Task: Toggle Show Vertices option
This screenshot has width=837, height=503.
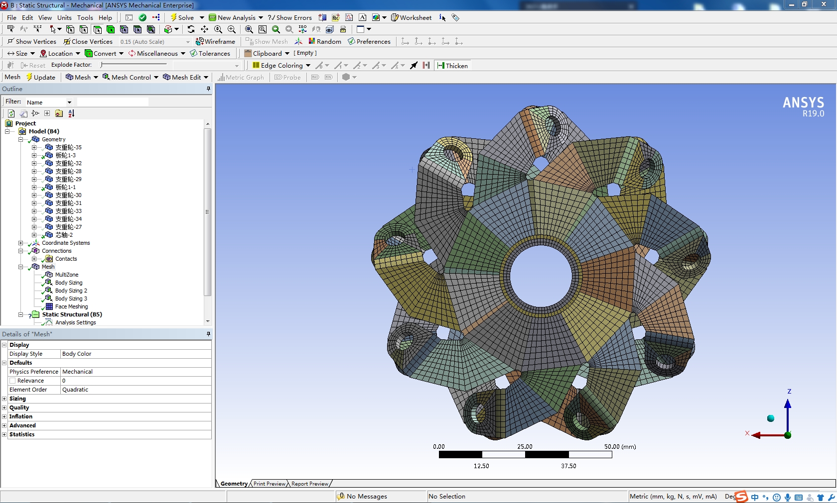Action: click(x=31, y=41)
